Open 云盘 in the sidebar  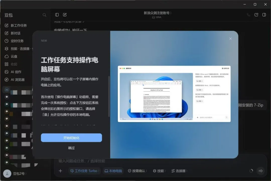[x=11, y=56]
